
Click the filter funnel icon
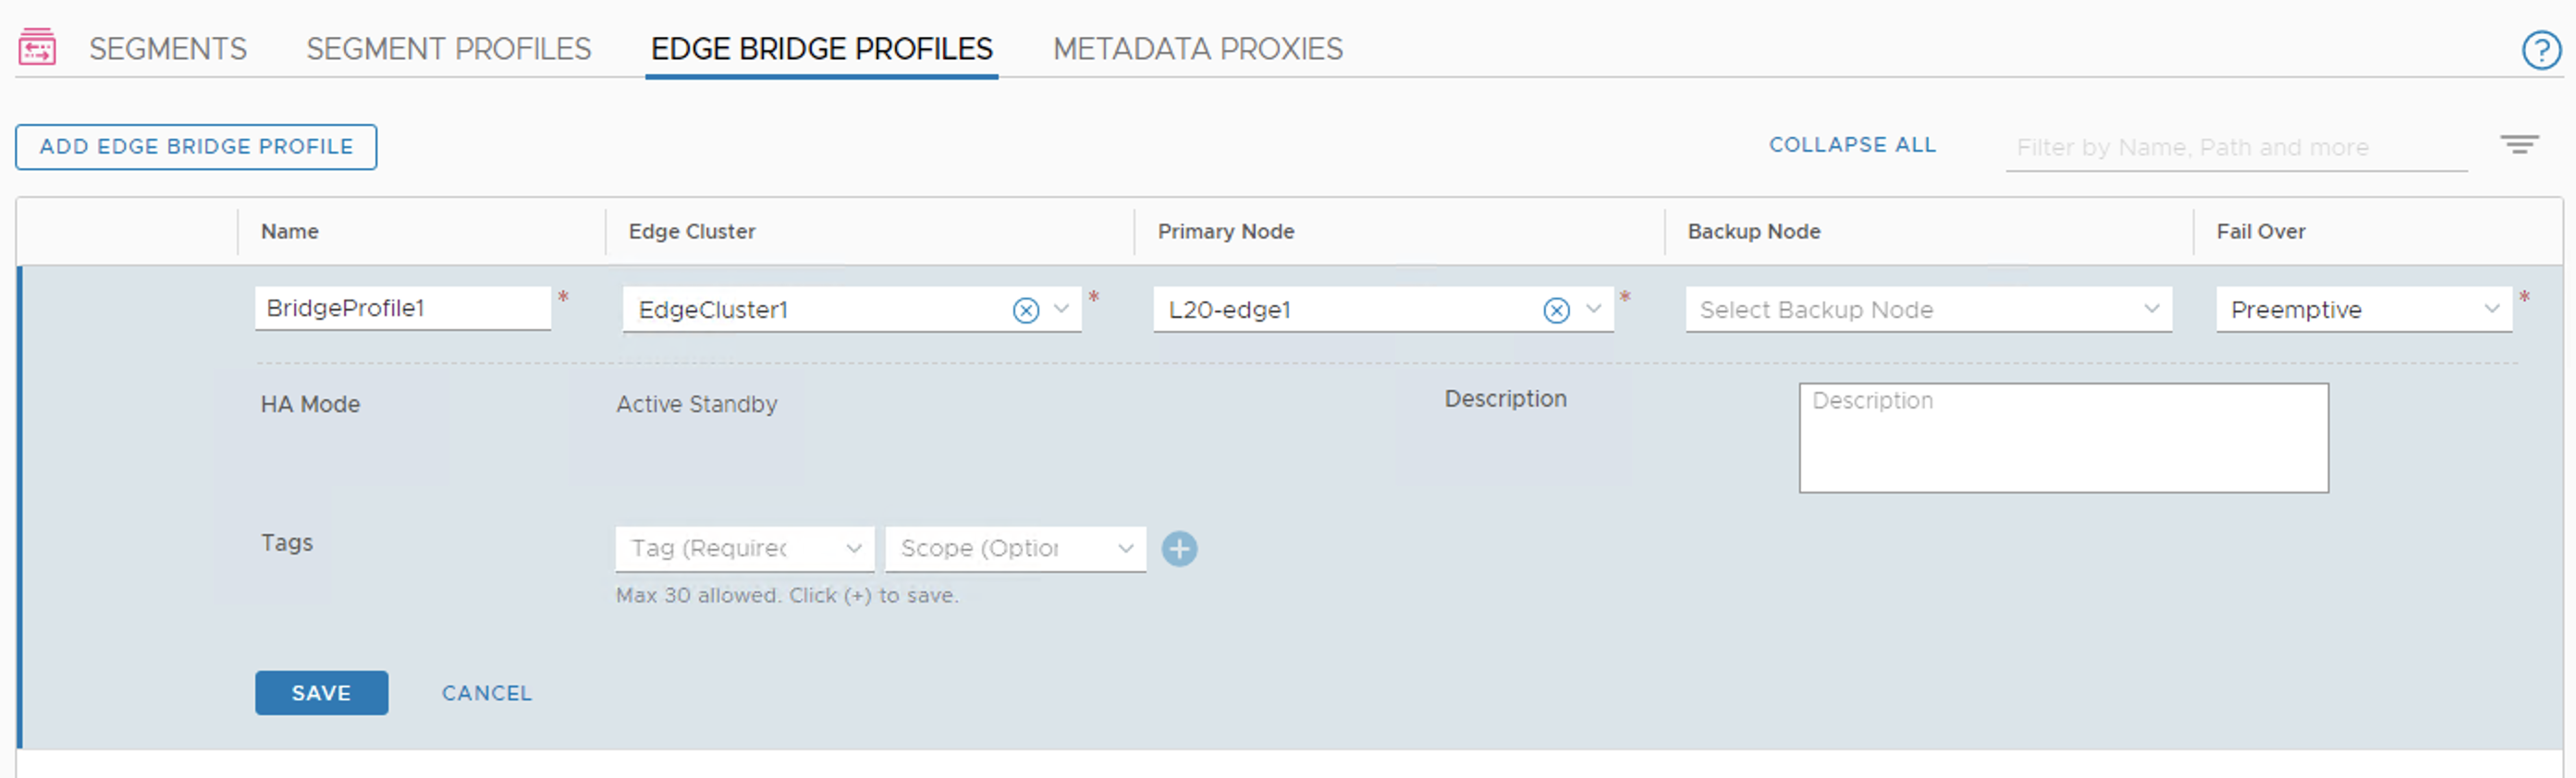click(2519, 145)
